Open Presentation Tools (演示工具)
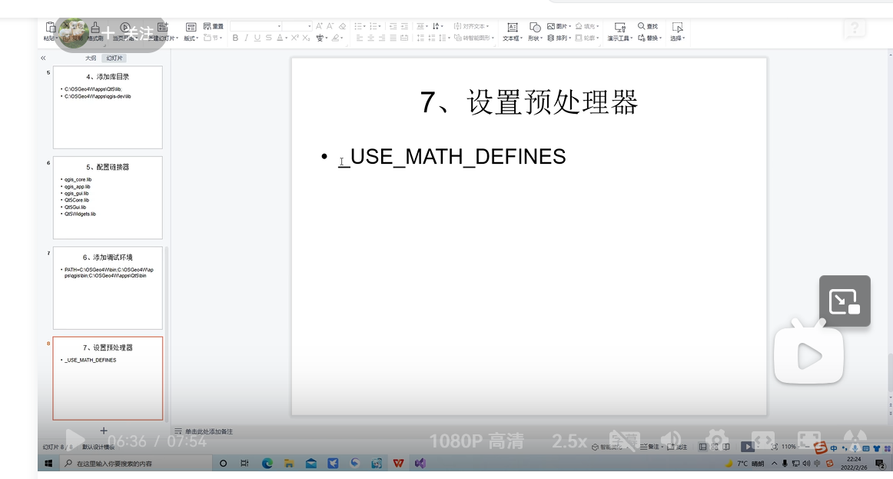893x479 pixels. [619, 32]
